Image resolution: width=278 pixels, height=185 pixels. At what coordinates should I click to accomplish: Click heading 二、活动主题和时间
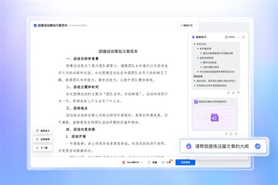82,87
